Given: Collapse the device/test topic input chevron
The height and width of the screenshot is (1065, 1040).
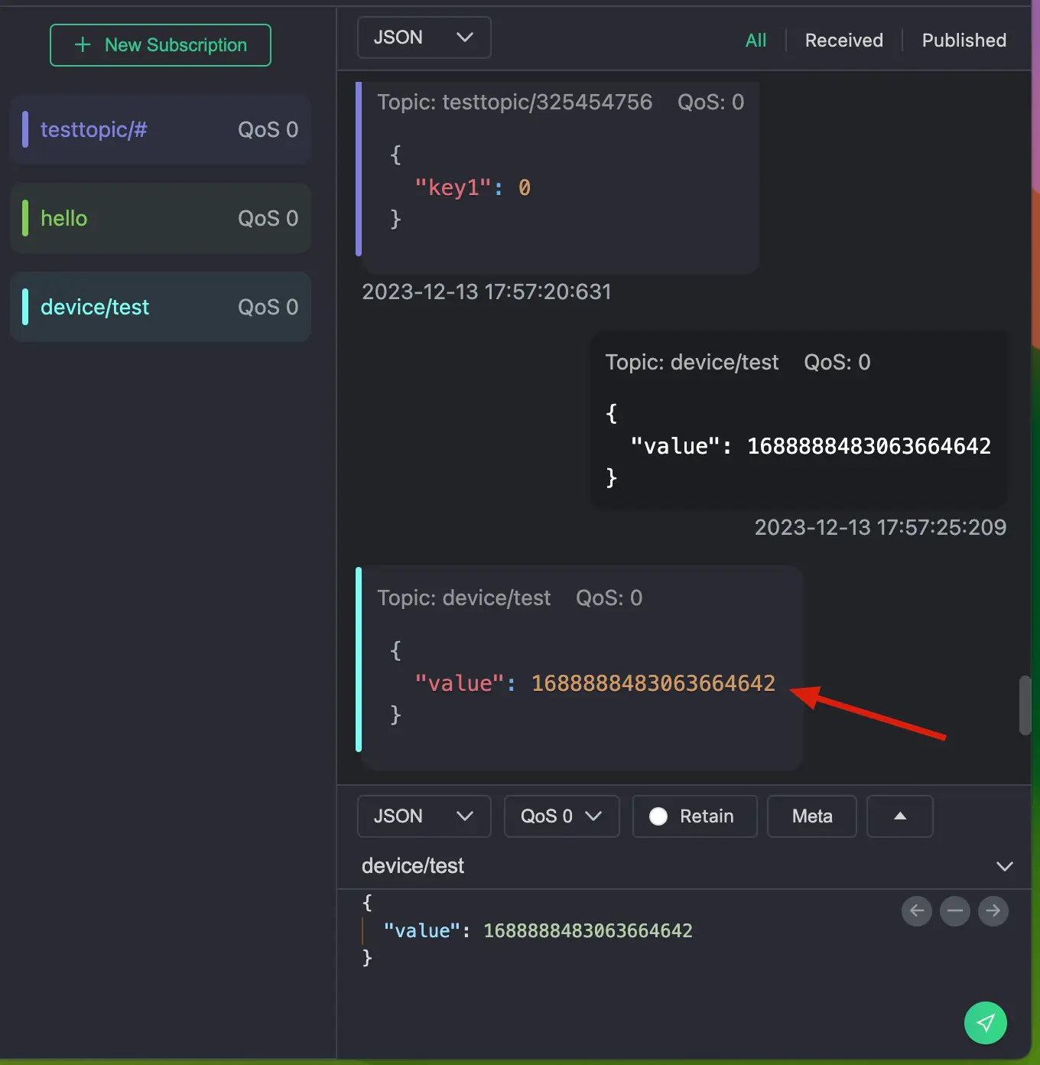Looking at the screenshot, I should pyautogui.click(x=1005, y=866).
